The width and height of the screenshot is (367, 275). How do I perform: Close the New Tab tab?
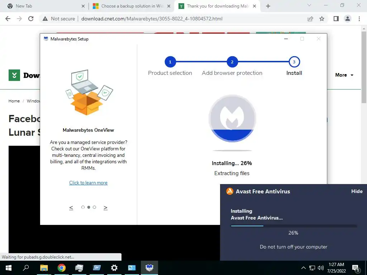click(83, 6)
